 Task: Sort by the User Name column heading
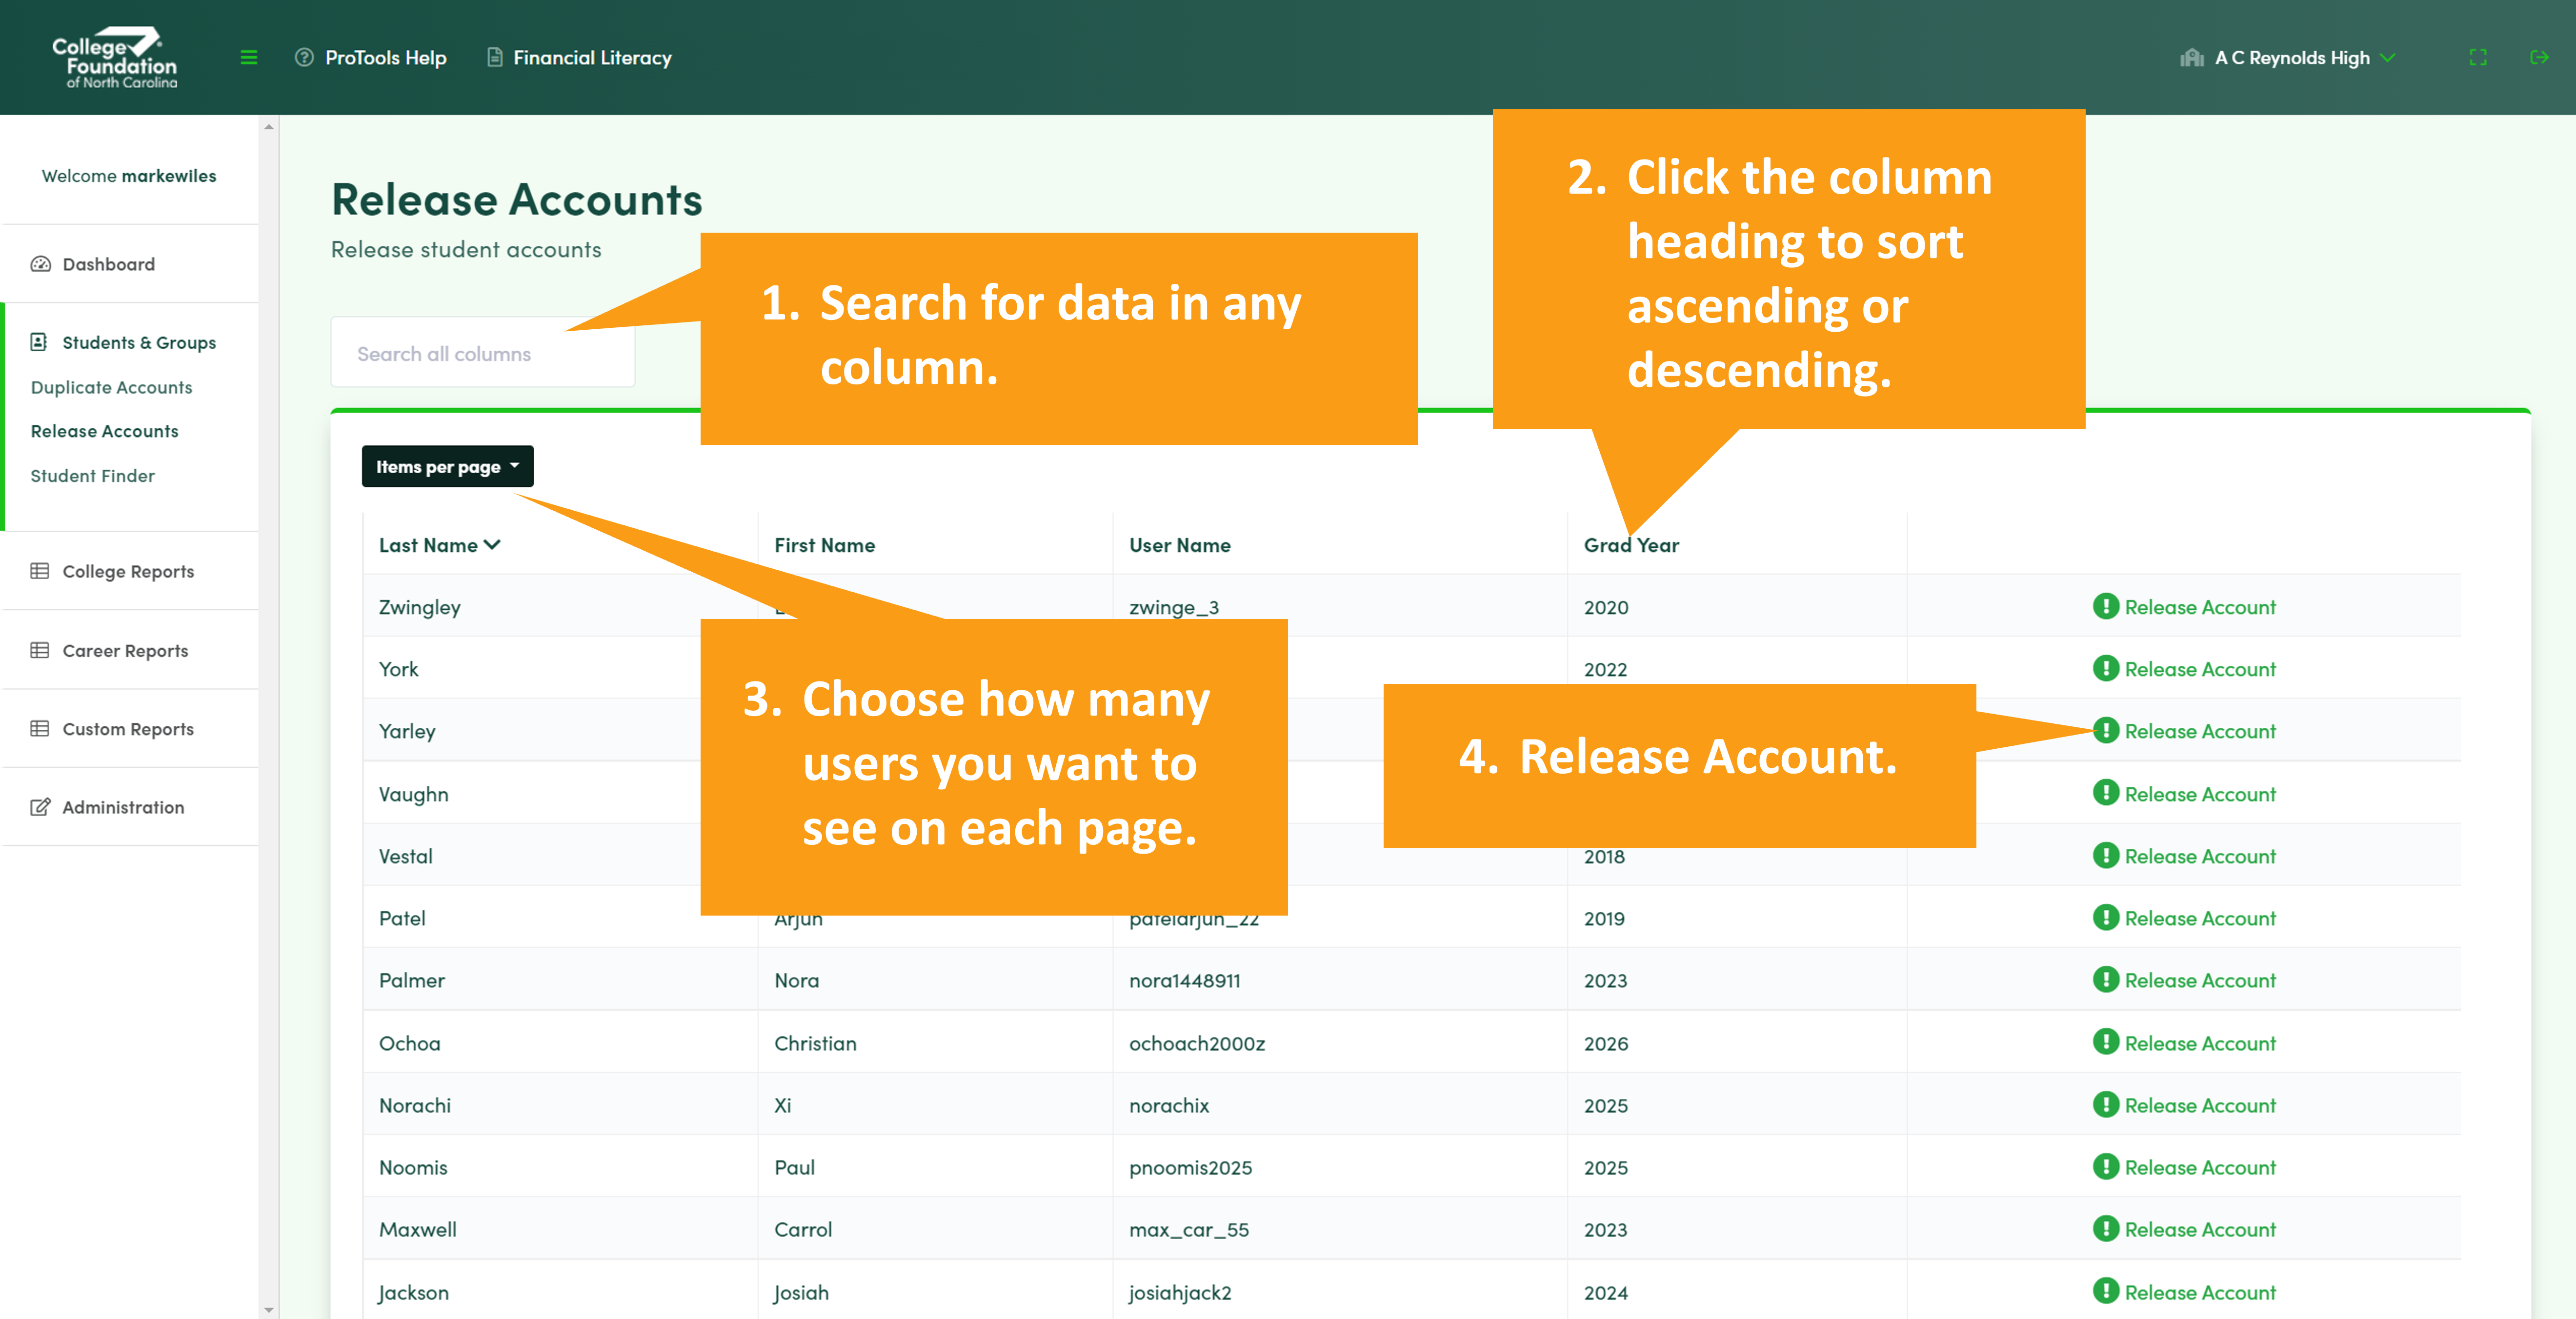[x=1179, y=545]
